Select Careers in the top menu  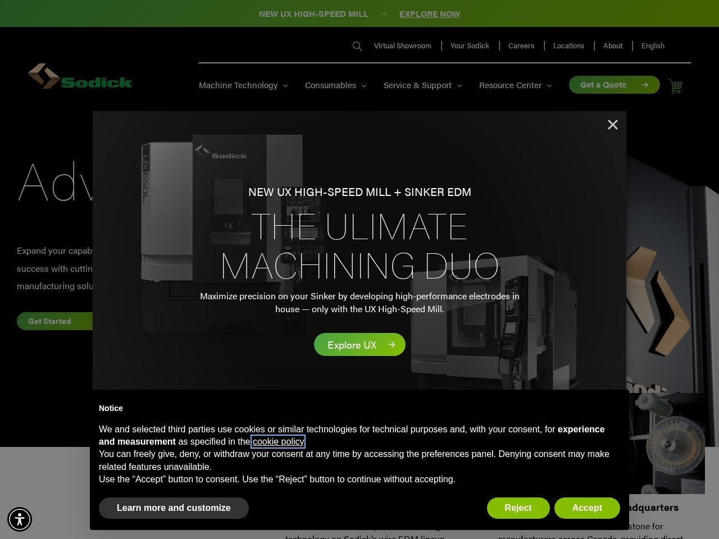pyautogui.click(x=521, y=45)
